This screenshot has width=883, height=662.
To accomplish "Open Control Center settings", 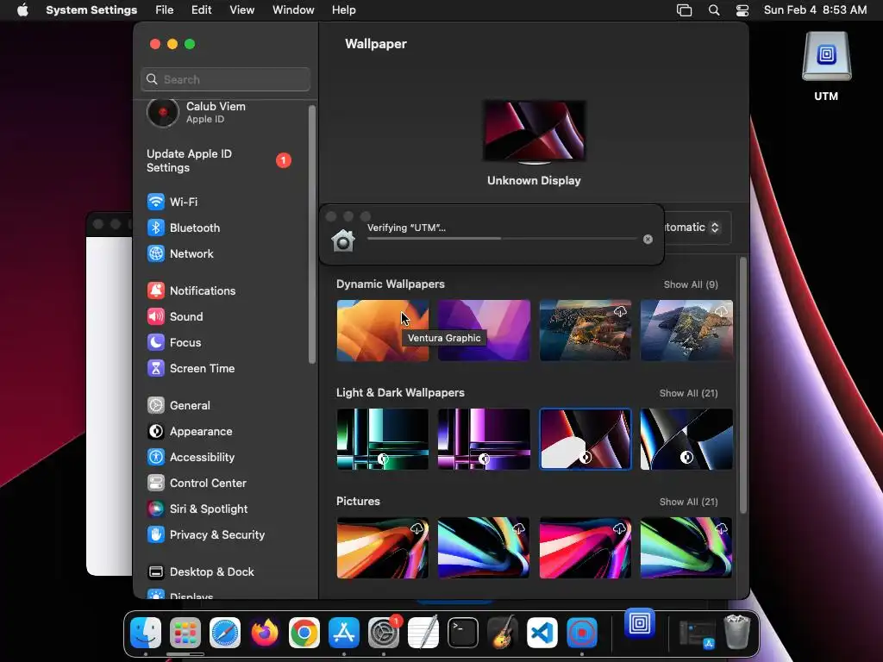I will 197,483.
